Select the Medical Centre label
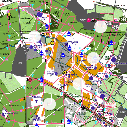The height and width of the screenshot is (127, 127). 108,23
